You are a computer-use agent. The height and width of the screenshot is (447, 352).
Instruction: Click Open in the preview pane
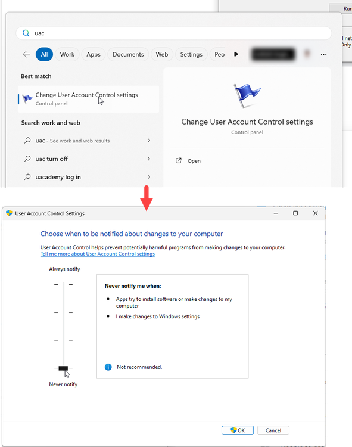coord(194,161)
